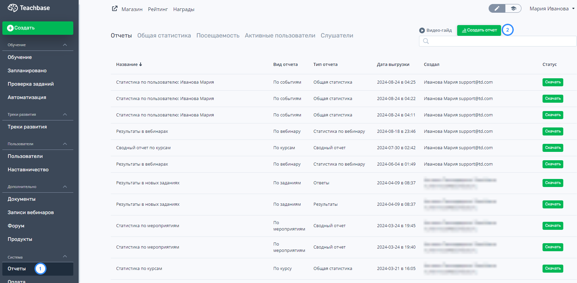Open the Общая статистика tab
This screenshot has height=283, width=577.
pyautogui.click(x=164, y=35)
